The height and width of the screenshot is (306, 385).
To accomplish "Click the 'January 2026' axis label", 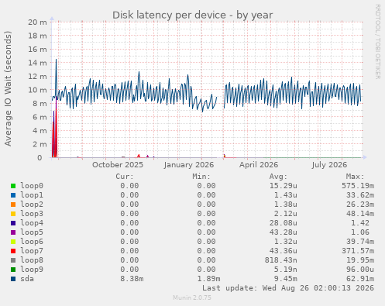I will pyautogui.click(x=189, y=165).
